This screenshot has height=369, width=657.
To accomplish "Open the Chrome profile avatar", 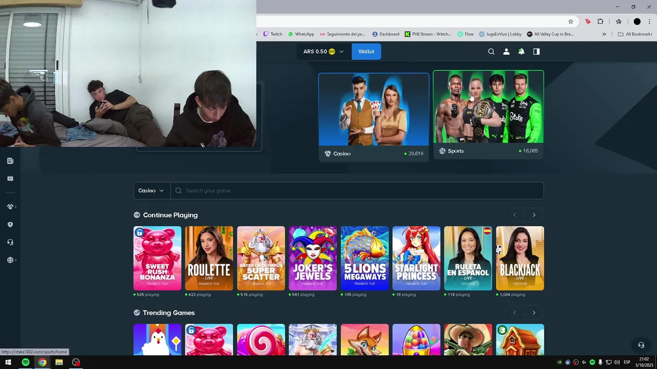I will (x=637, y=22).
